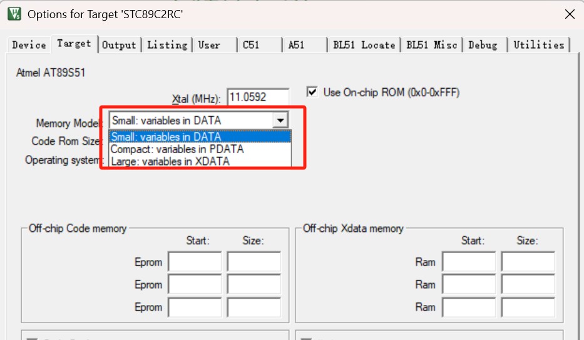Open the BL51 Misc tab
Screen dimensions: 584x340
(x=432, y=45)
